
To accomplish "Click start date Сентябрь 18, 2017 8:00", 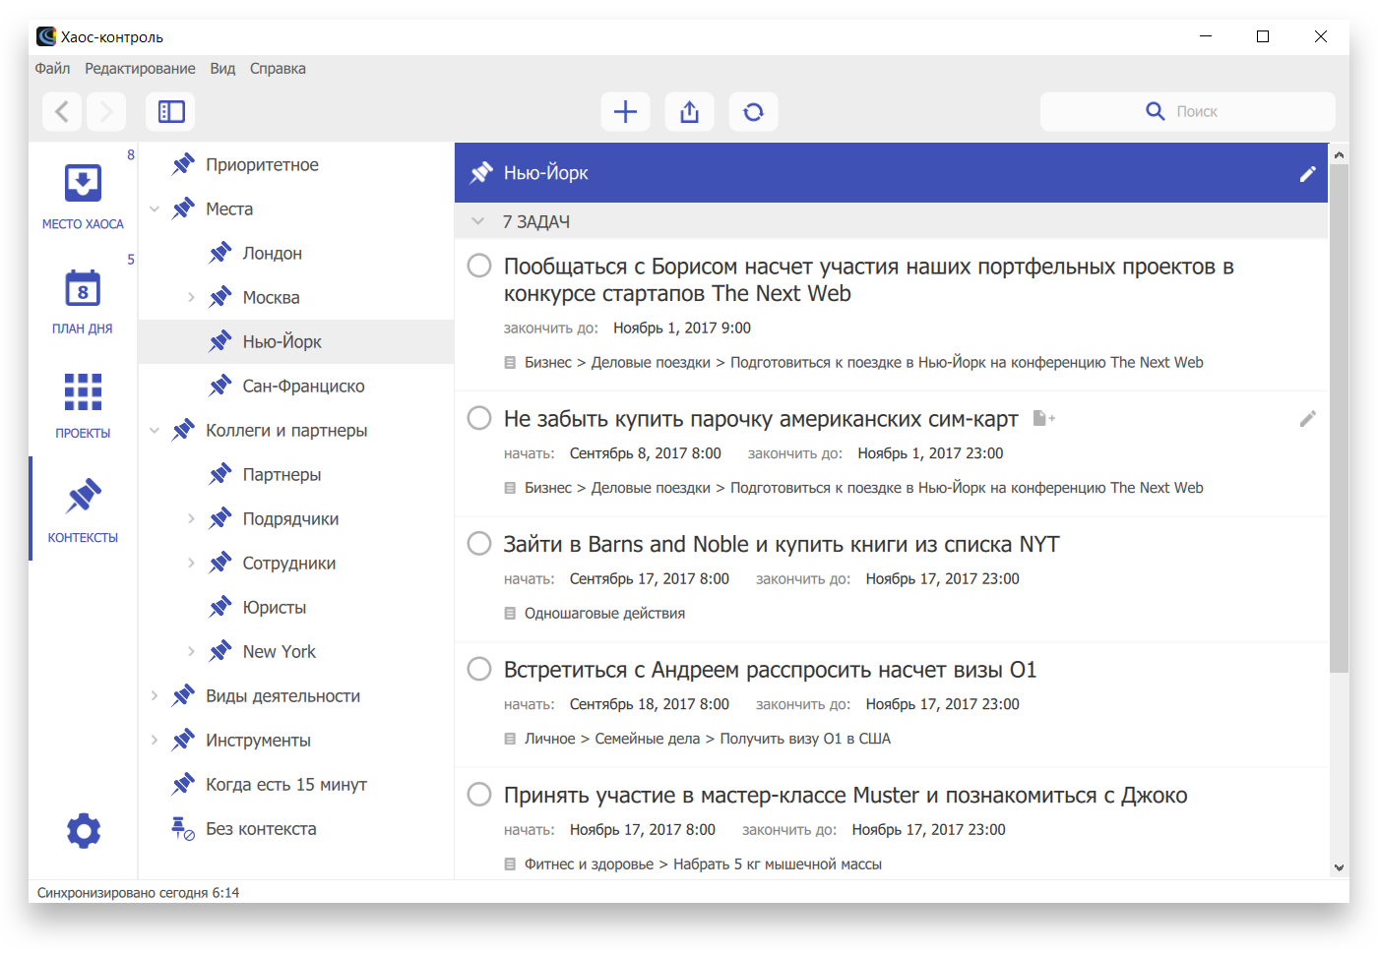I will pos(650,704).
